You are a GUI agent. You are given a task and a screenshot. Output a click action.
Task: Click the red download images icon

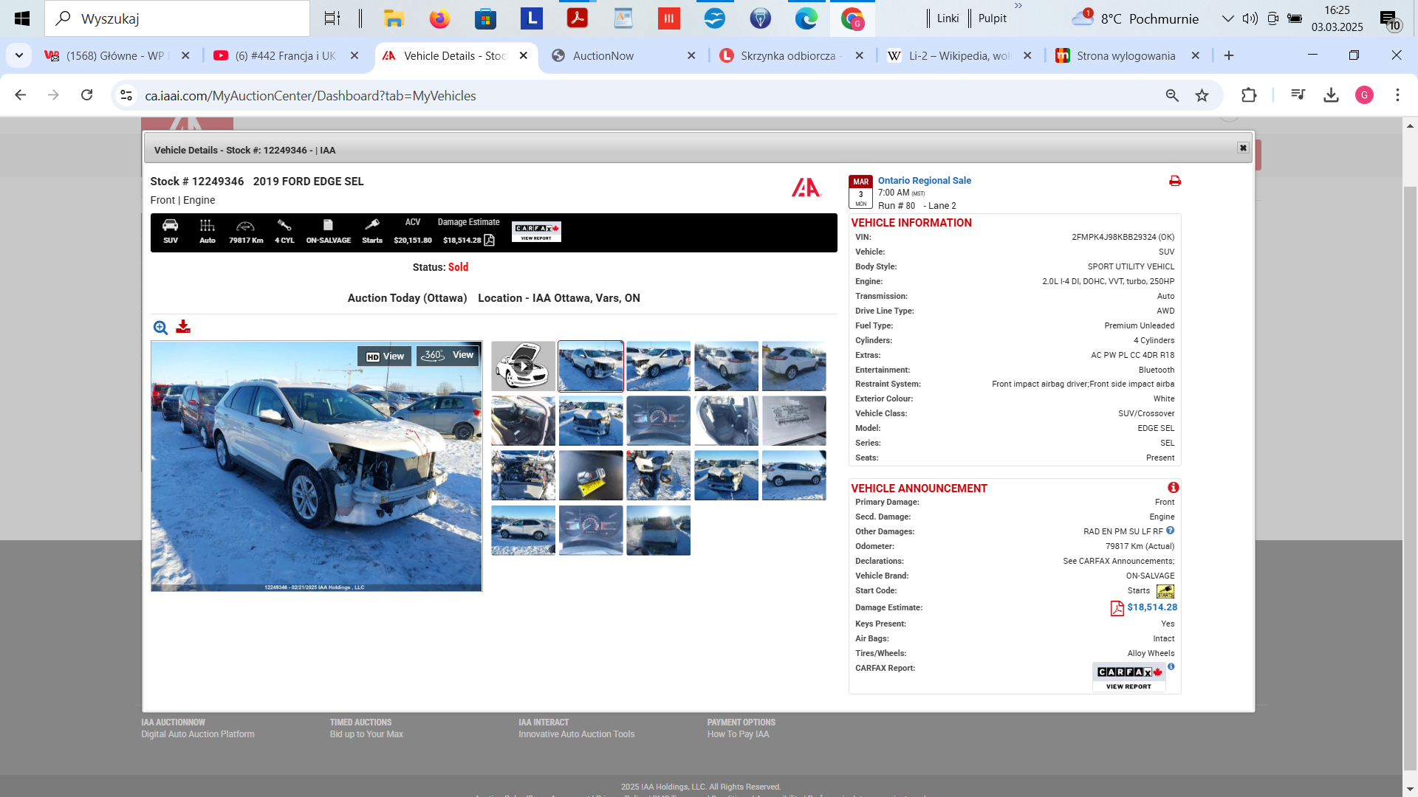(183, 327)
